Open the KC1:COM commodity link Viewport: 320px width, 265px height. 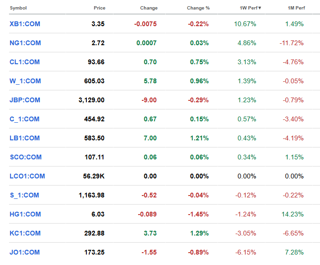click(x=25, y=233)
